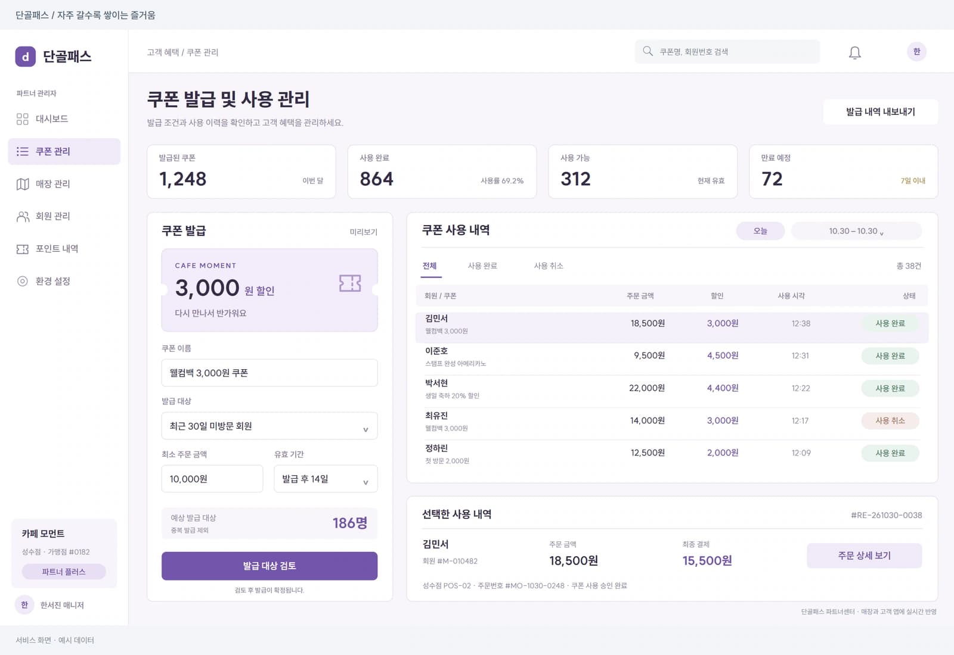Click the 상태 column header
The image size is (954, 655).
pyautogui.click(x=909, y=296)
